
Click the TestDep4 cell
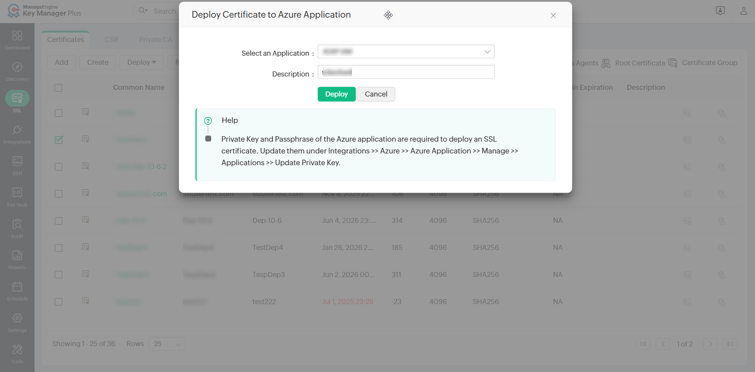tap(267, 248)
